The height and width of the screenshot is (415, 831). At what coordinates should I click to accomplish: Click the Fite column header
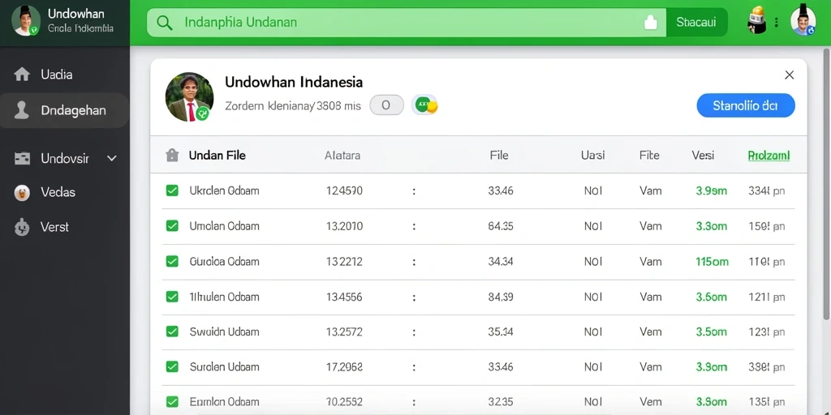point(649,156)
